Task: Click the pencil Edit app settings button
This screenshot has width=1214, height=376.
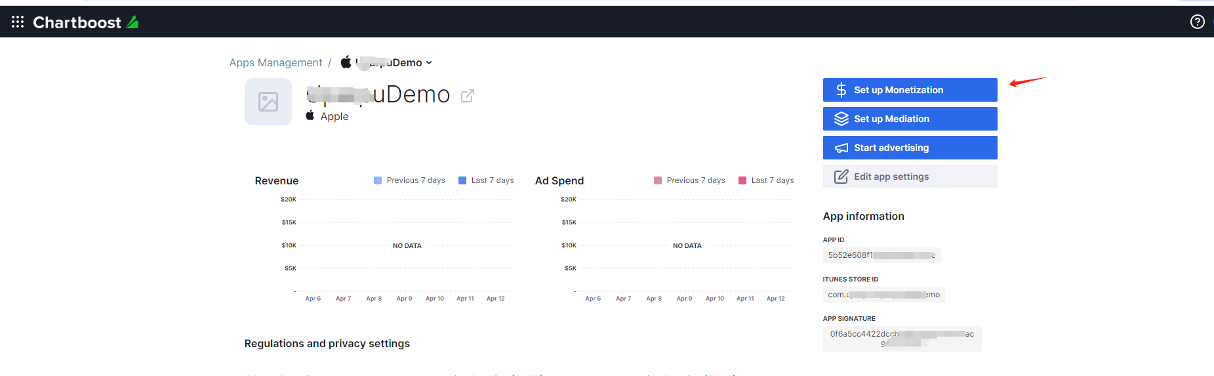Action: (910, 177)
